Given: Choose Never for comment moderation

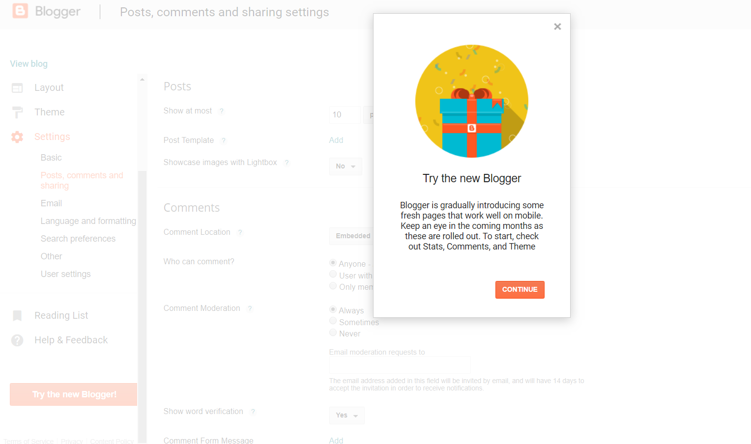Looking at the screenshot, I should [333, 333].
